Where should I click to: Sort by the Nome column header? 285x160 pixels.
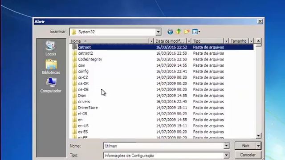click(x=109, y=41)
